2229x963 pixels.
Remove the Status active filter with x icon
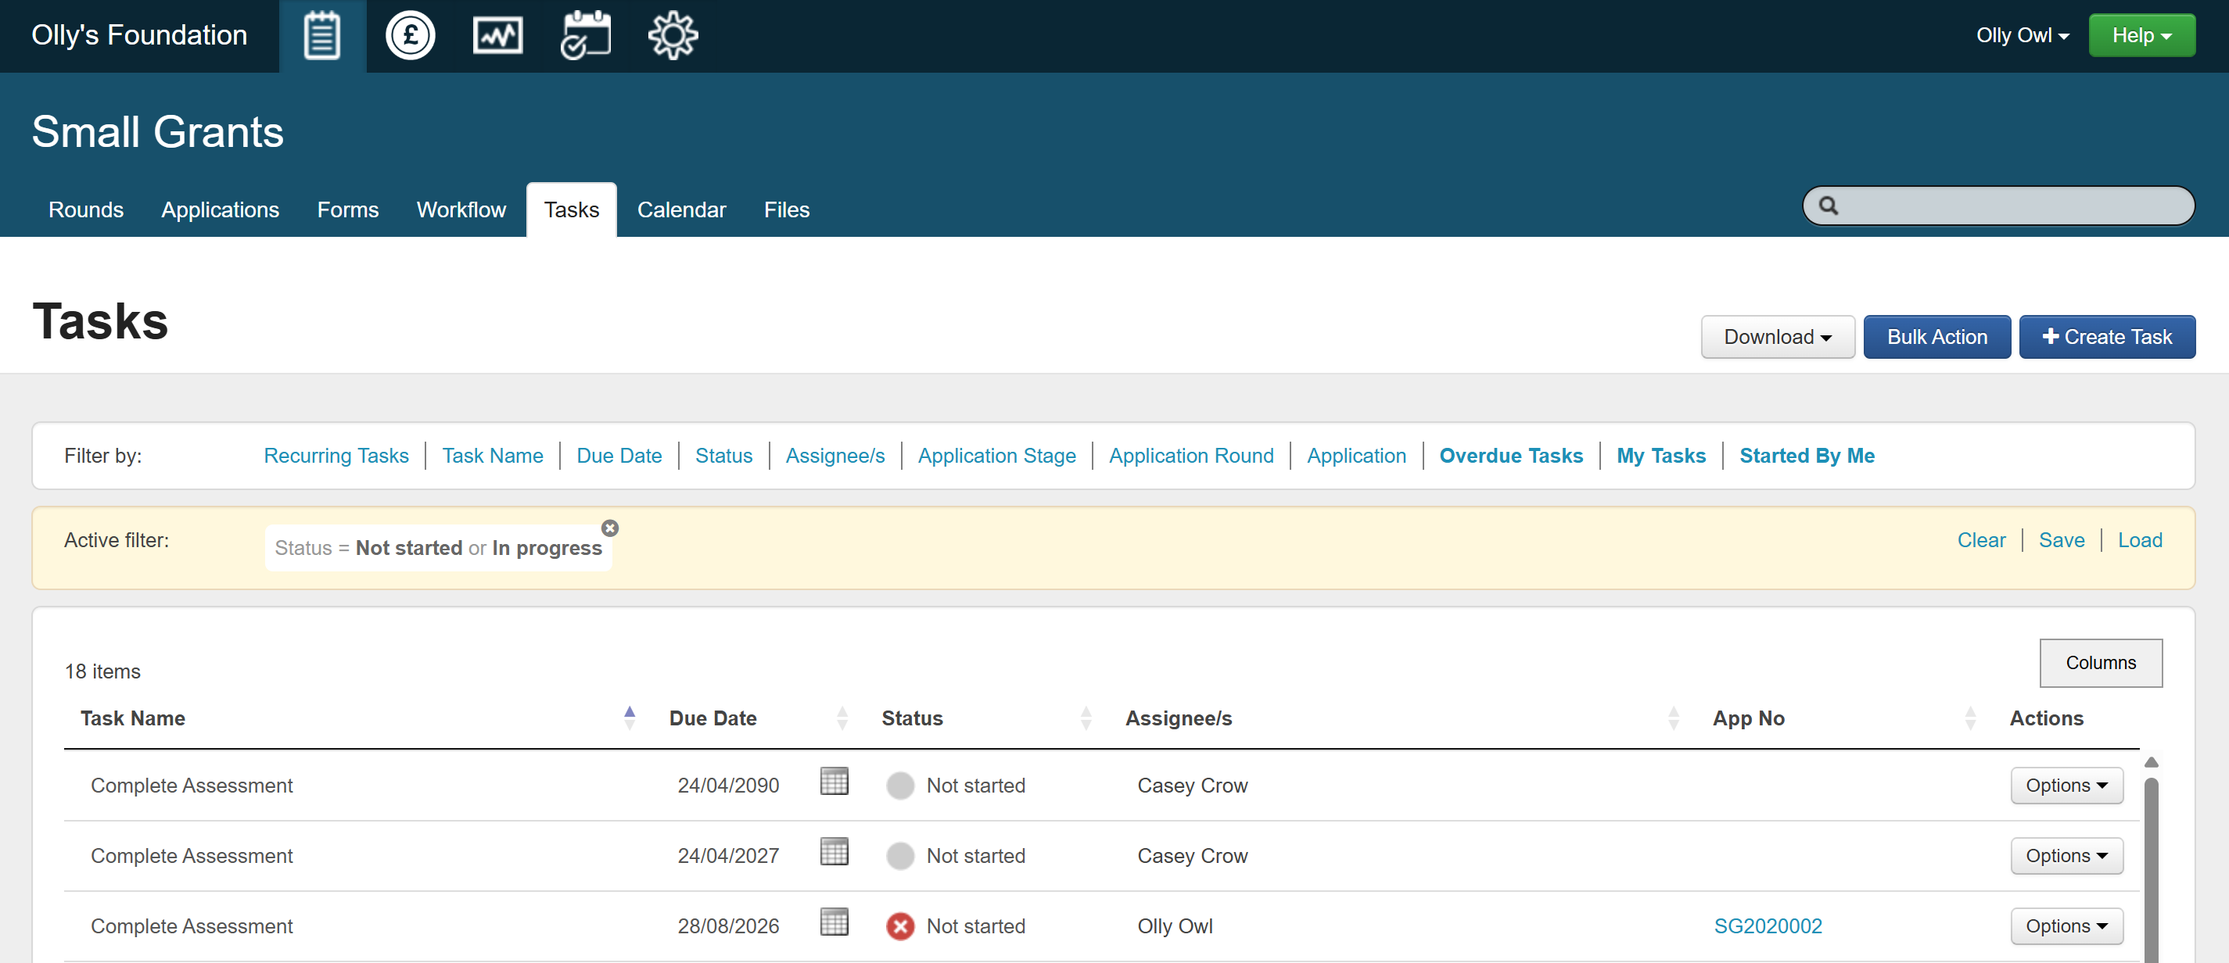click(x=610, y=528)
